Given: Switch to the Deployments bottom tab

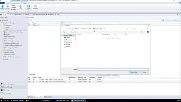Looking at the screenshot, I should pyautogui.click(x=48, y=97).
